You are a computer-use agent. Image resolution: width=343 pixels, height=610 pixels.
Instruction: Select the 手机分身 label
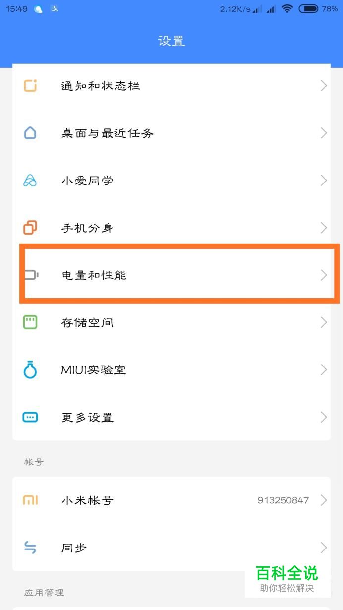pyautogui.click(x=87, y=228)
